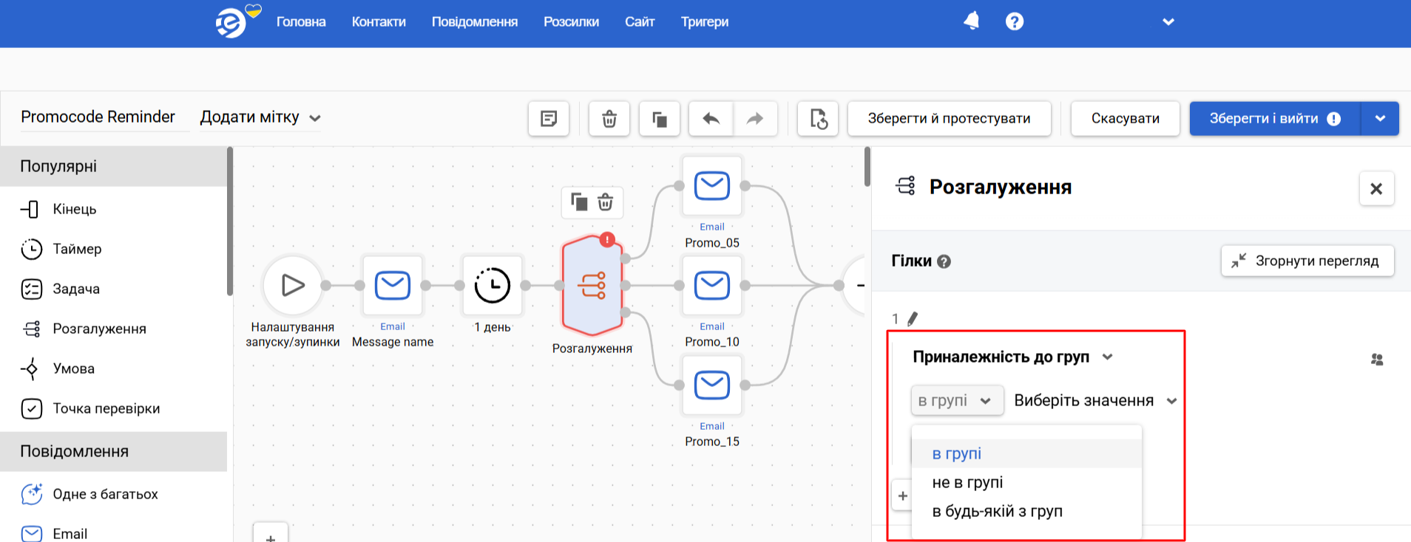1411x542 pixels.
Task: Open the workflow notes icon in toolbar
Action: pyautogui.click(x=549, y=118)
